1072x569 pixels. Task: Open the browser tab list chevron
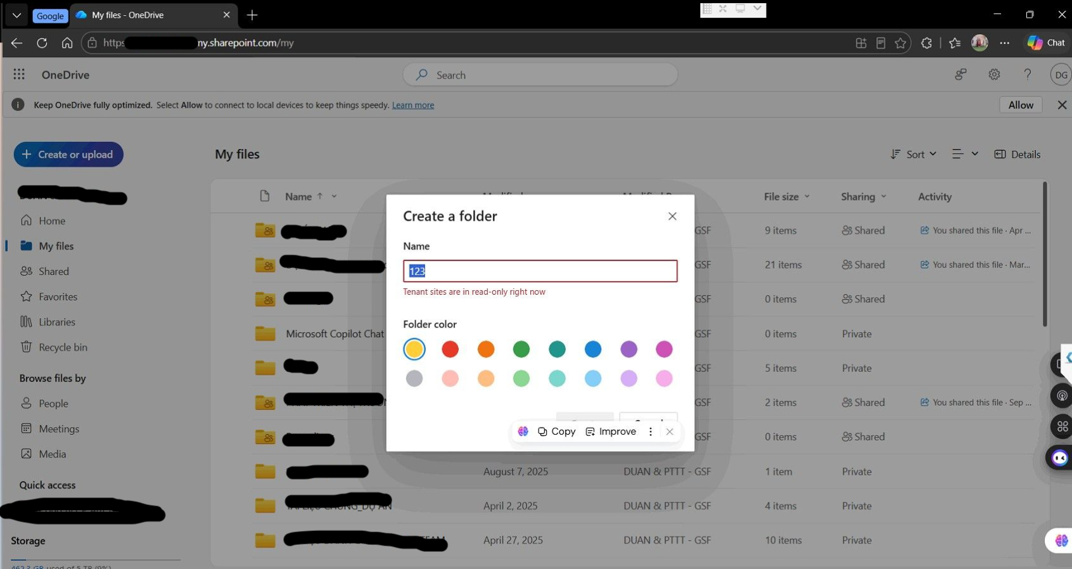click(16, 15)
